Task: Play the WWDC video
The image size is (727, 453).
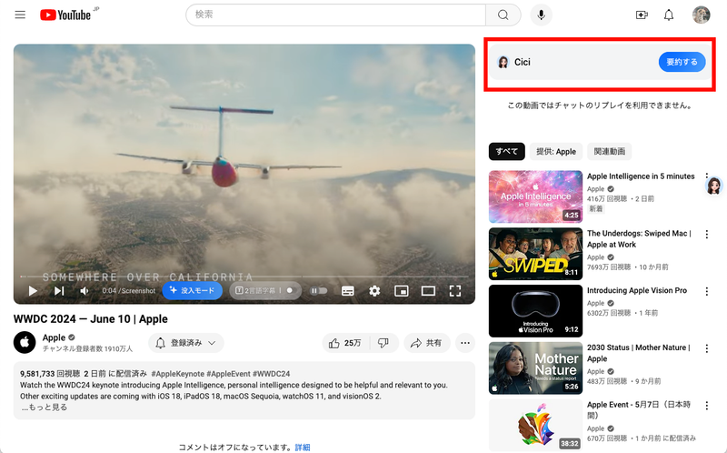Action: tap(33, 291)
